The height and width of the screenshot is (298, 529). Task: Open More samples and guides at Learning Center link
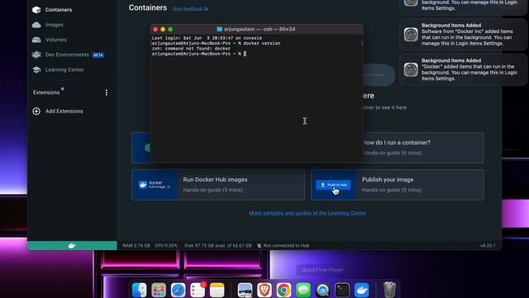(307, 213)
